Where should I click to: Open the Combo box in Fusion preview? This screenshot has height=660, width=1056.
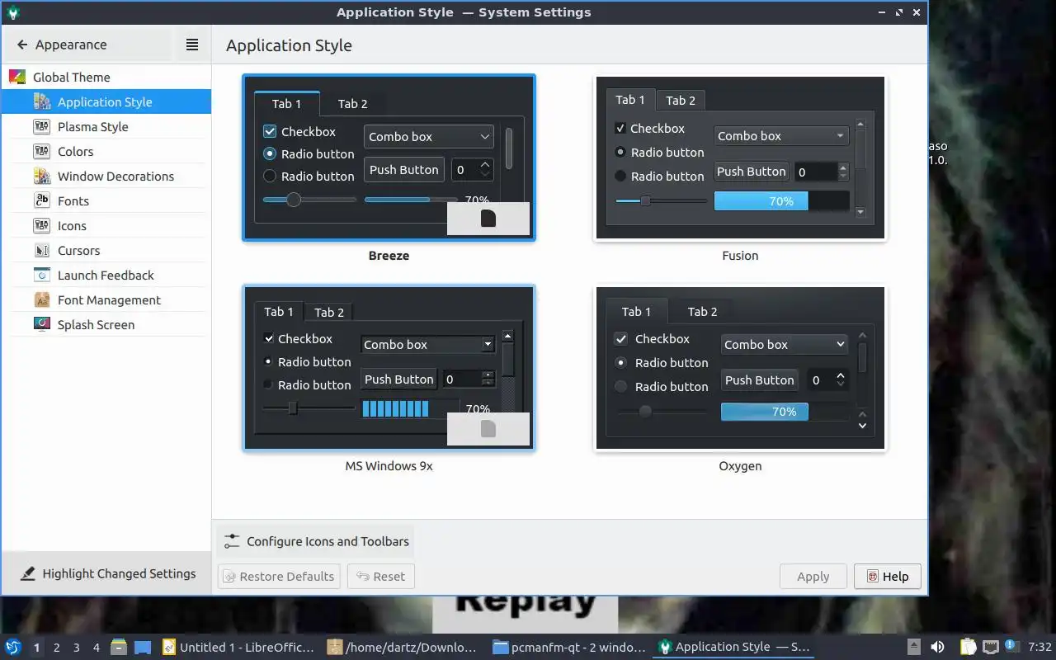(x=781, y=136)
